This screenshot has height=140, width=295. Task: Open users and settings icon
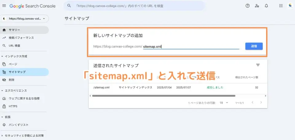pos(257,6)
